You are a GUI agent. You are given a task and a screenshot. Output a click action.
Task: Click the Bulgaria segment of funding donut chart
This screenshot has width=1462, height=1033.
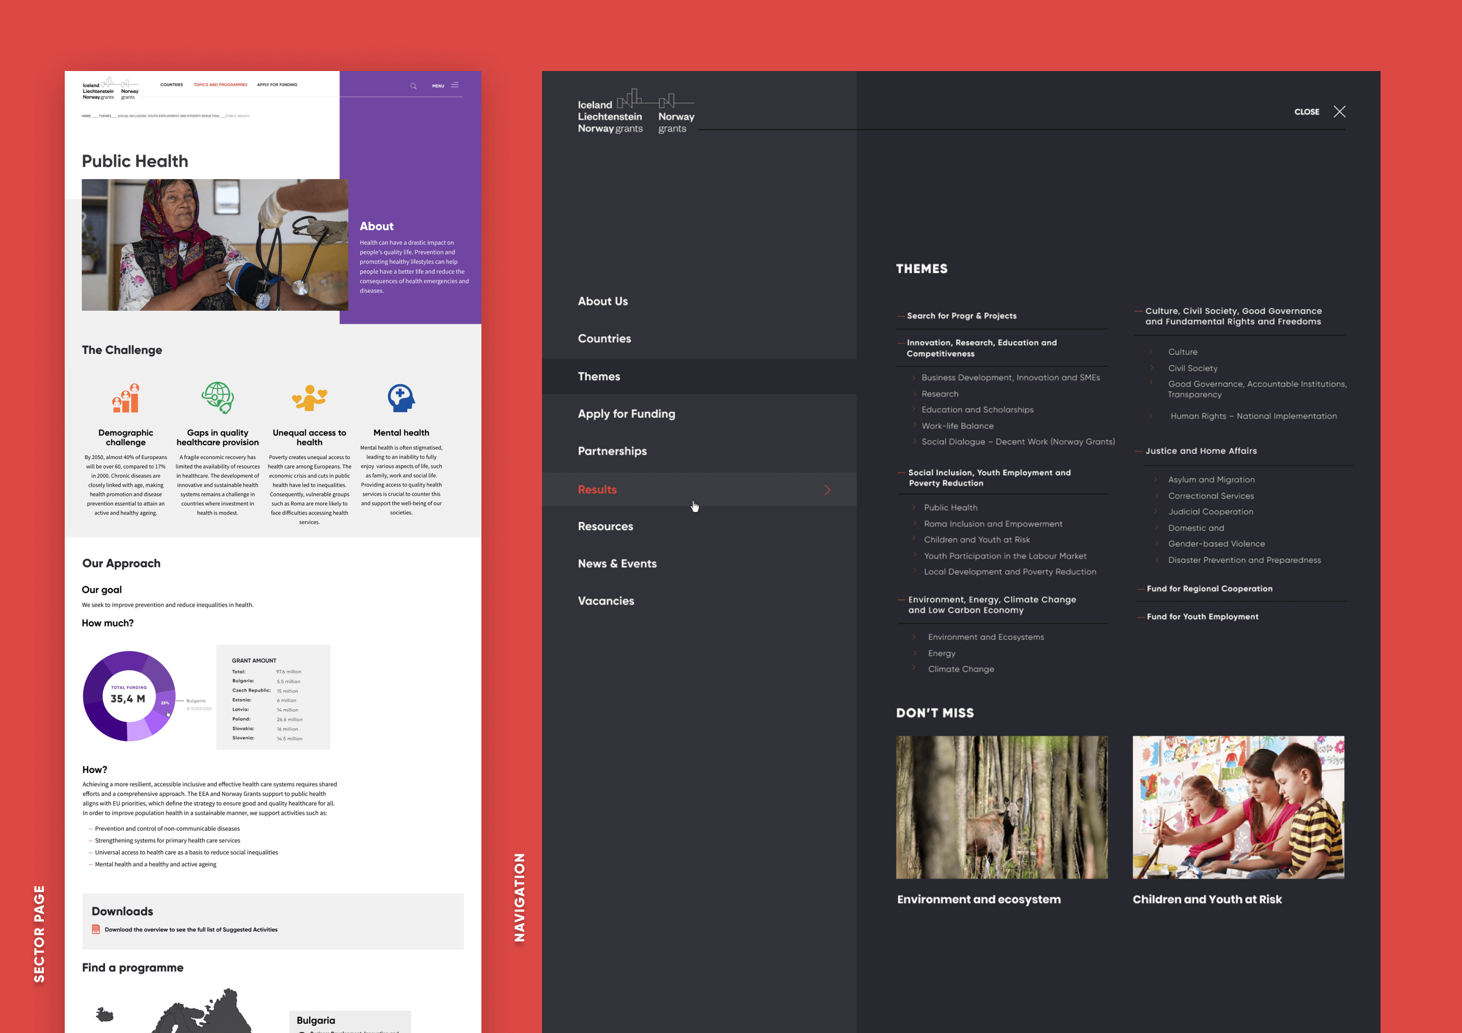(165, 701)
